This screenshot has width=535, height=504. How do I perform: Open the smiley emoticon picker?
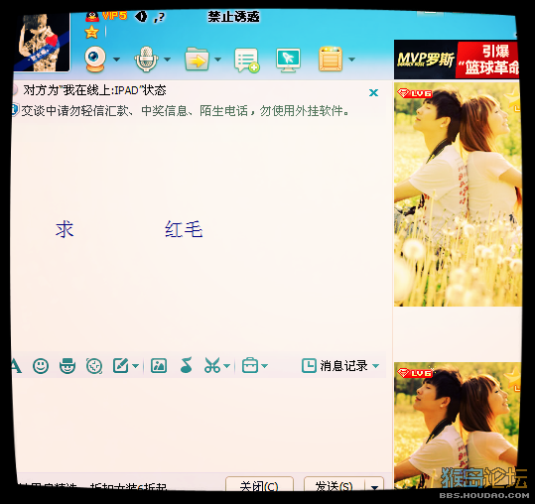[x=41, y=366]
